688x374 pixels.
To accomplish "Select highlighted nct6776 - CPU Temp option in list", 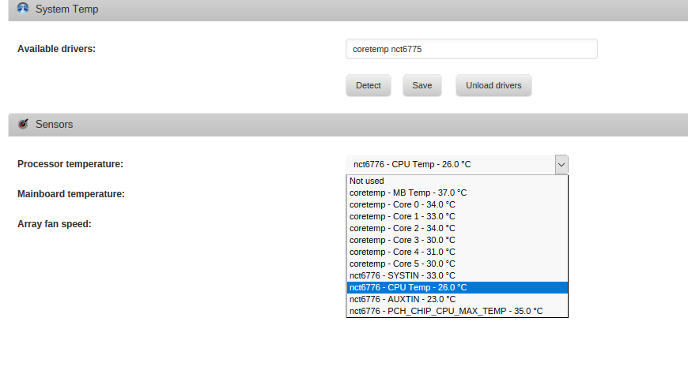I will tap(457, 287).
